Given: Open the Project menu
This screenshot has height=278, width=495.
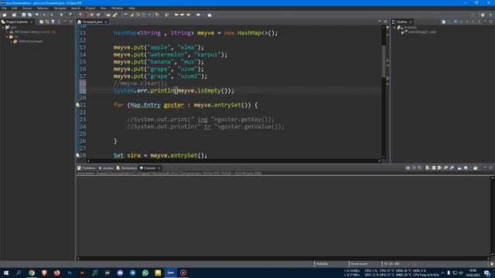Looking at the screenshot, I should click(x=90, y=8).
